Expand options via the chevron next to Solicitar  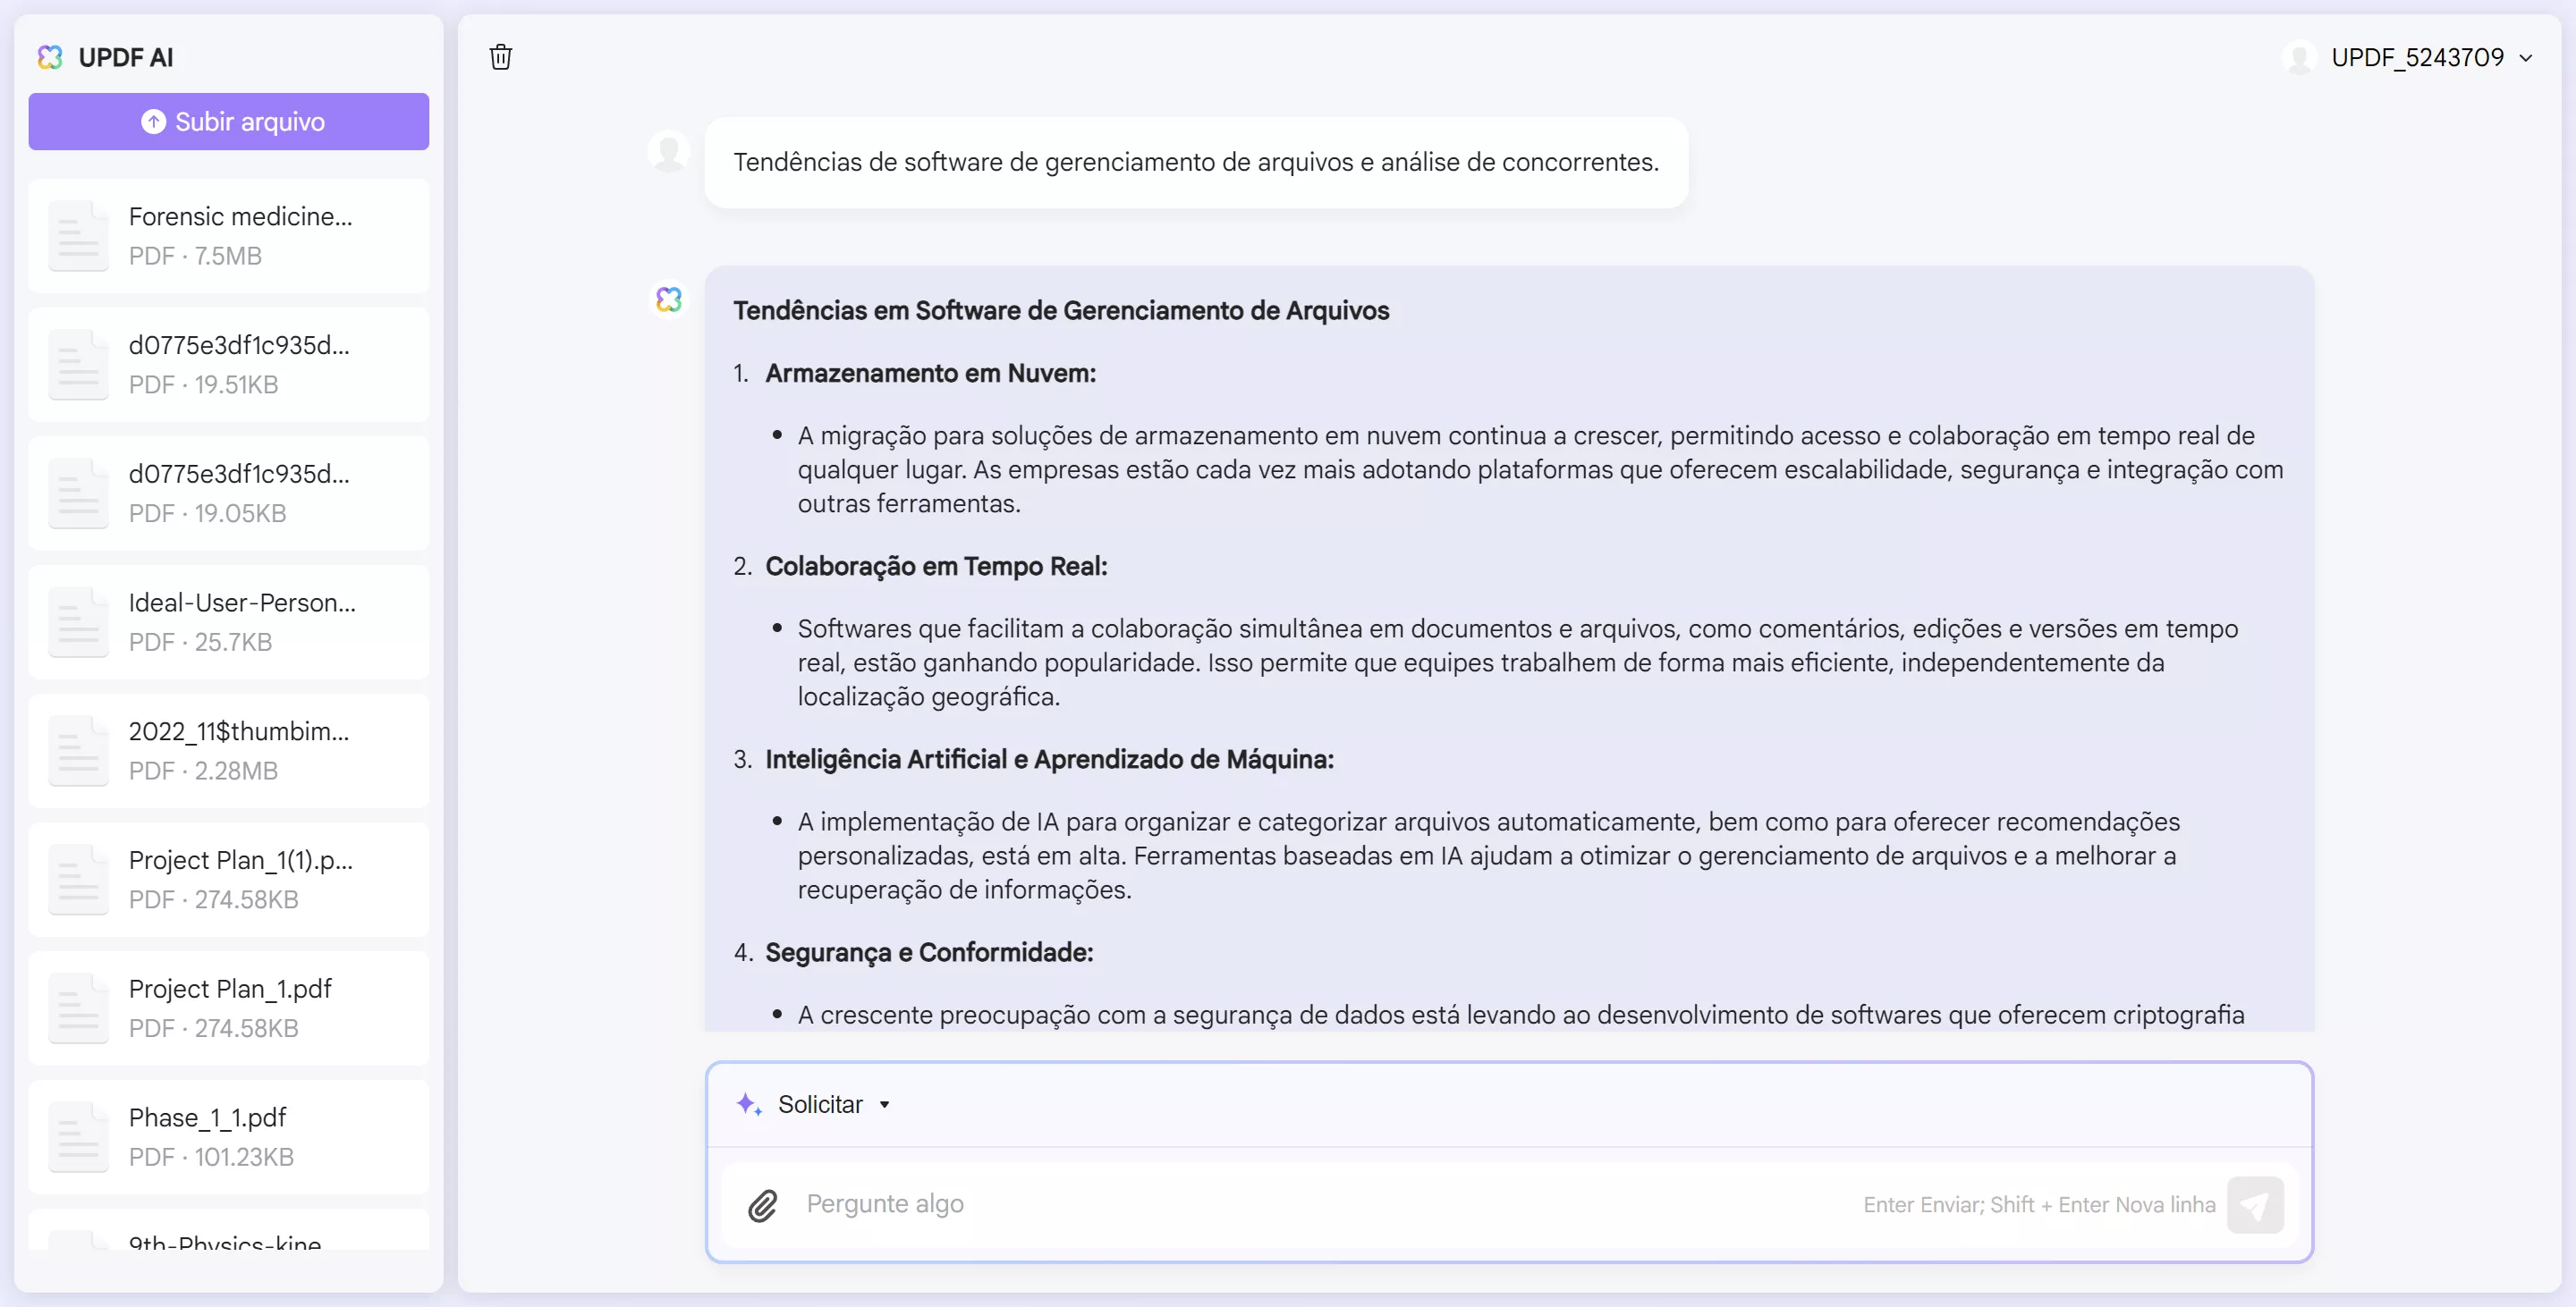click(884, 1104)
